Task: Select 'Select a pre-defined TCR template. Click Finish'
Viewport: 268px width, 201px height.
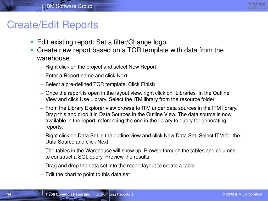Action: [x=100, y=84]
